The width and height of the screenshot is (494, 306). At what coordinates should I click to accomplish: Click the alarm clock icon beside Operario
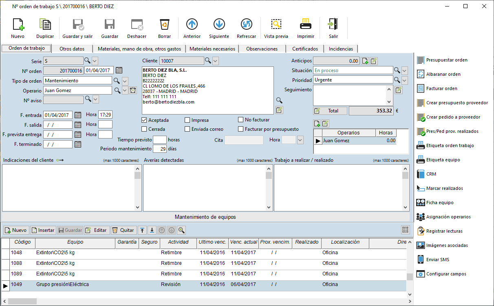point(133,90)
